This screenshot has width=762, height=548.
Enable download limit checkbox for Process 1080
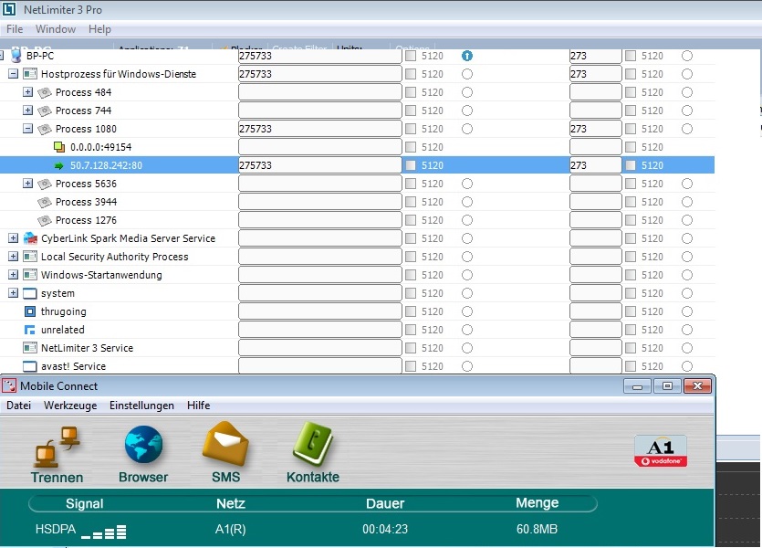tap(411, 129)
